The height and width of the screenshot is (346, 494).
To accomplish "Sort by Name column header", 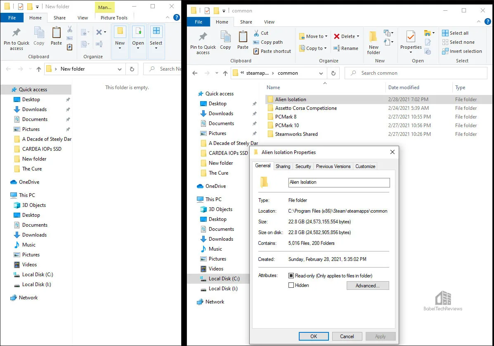I will (325, 88).
